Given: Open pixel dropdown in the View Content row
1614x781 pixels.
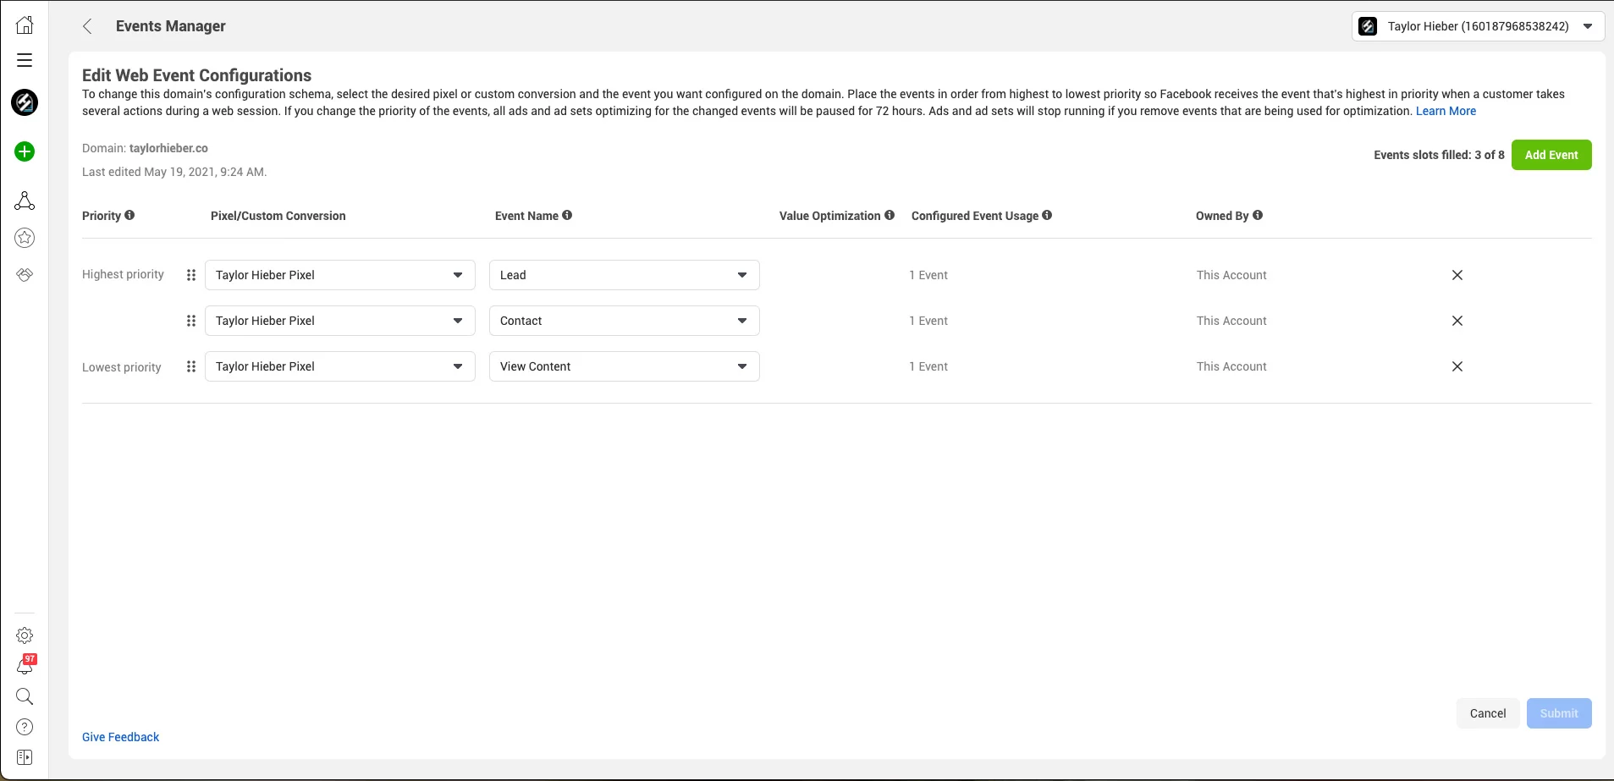Looking at the screenshot, I should click(339, 366).
